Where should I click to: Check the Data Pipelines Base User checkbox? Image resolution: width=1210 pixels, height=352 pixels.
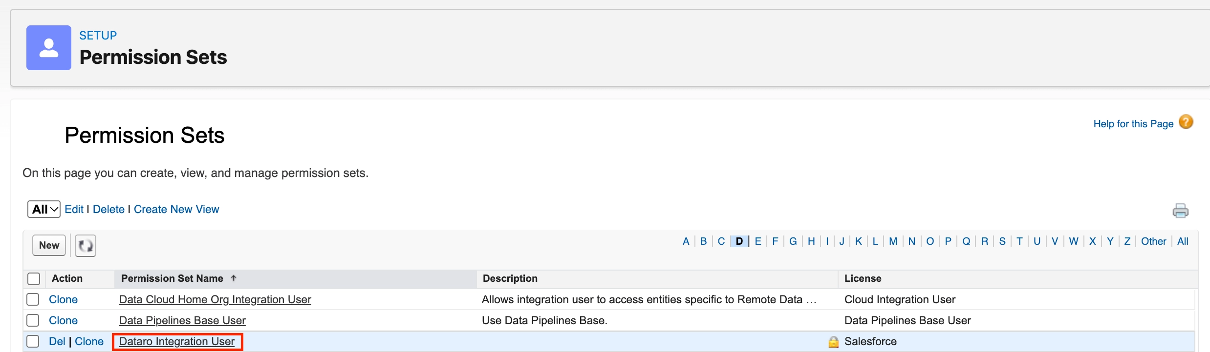tap(33, 320)
